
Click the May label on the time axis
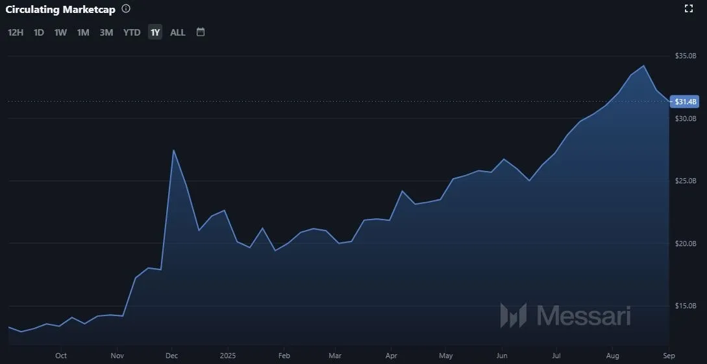(x=445, y=356)
